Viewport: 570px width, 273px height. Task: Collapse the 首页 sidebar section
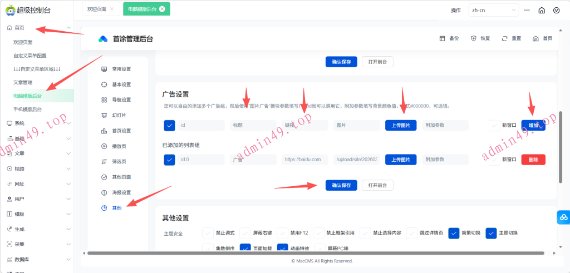tap(68, 27)
